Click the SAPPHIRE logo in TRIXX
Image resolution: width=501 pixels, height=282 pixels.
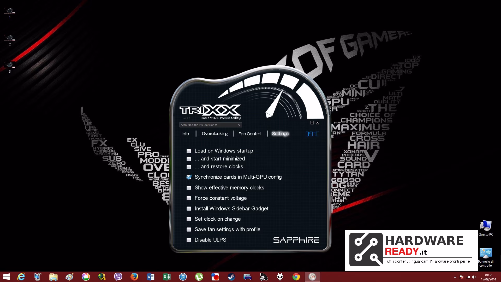point(296,240)
